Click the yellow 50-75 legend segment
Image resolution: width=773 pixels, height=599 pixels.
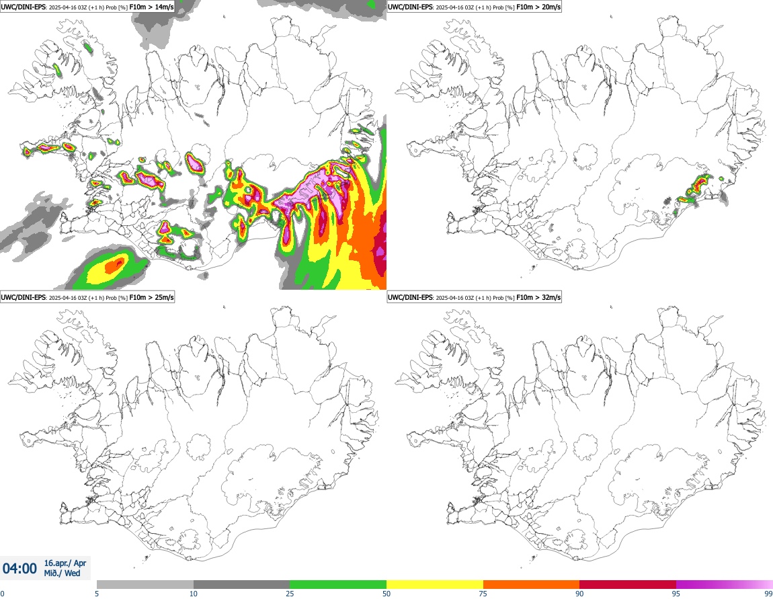(x=435, y=584)
